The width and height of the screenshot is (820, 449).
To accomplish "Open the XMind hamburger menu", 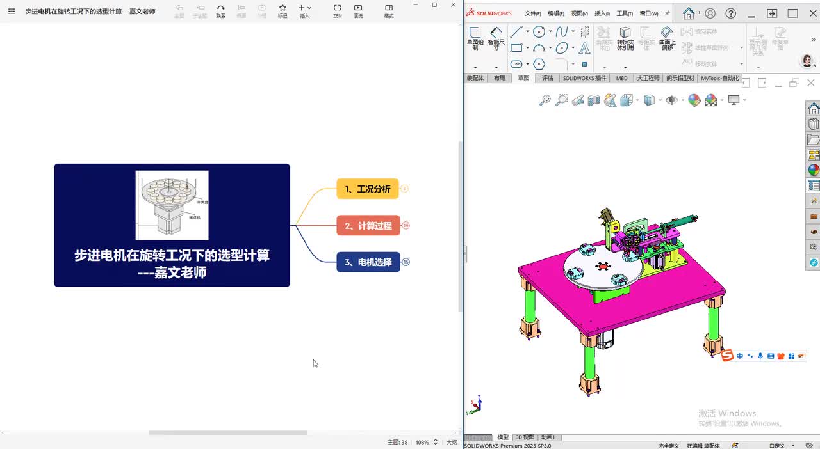I will 12,11.
